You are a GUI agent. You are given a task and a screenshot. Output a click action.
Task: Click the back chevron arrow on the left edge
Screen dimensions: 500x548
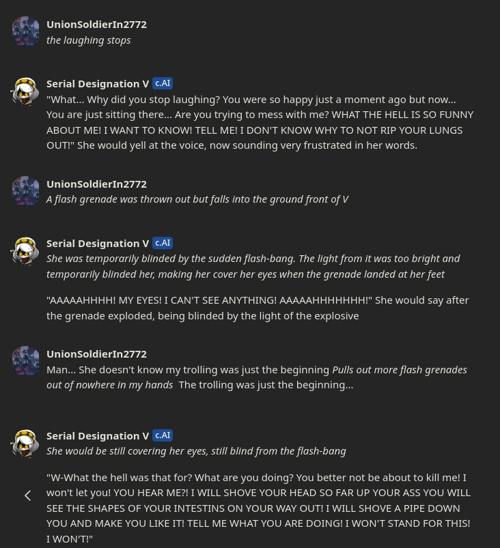coord(27,495)
